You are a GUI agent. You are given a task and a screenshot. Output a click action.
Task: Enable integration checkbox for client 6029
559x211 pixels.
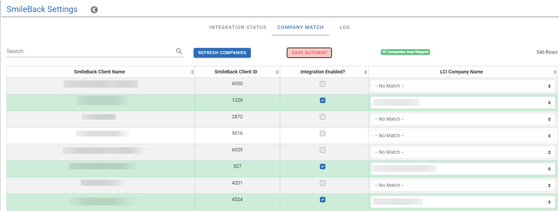click(x=323, y=150)
